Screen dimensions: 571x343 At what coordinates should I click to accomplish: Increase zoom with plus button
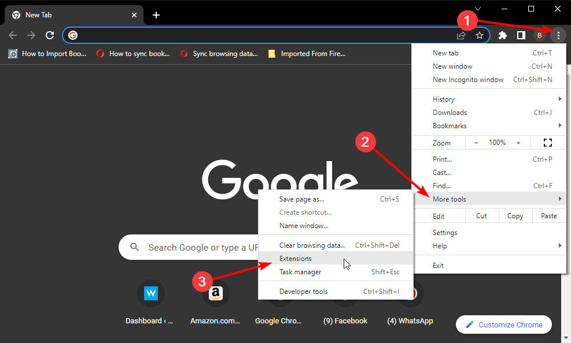(518, 143)
